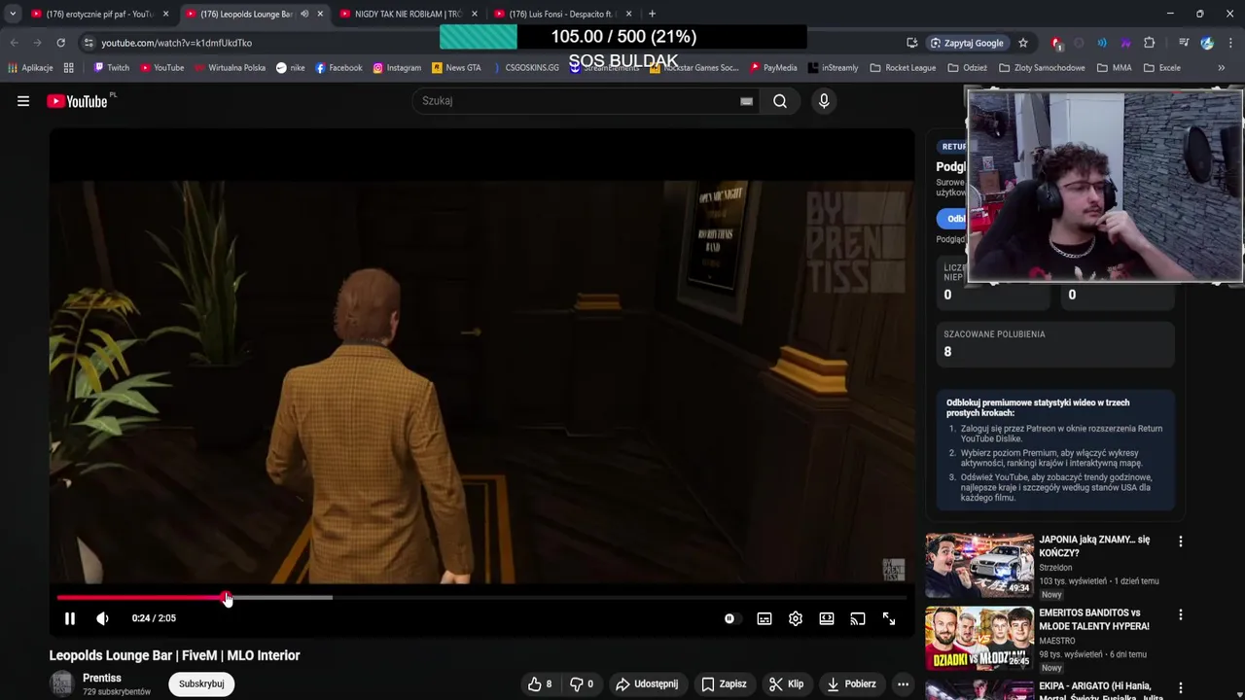Download video with Pobierz button

pos(851,683)
